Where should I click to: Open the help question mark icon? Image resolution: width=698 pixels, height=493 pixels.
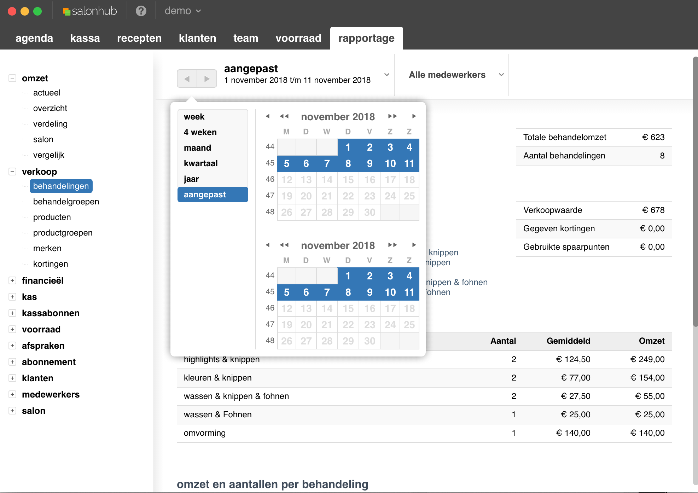(x=141, y=11)
